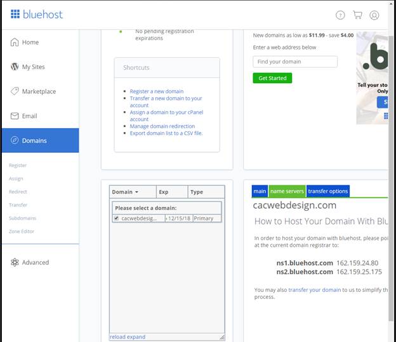This screenshot has height=342, width=396.
Task: Click the bluehost grid logo icon
Action: pyautogui.click(x=15, y=14)
